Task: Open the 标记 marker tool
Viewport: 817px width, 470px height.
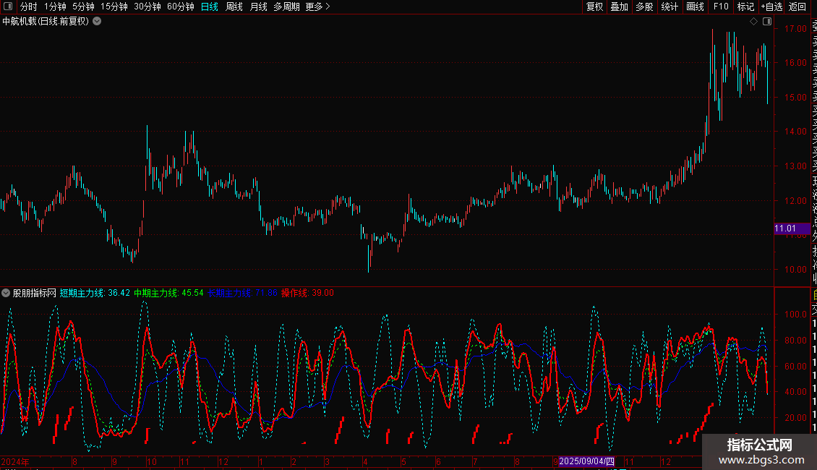Action: pyautogui.click(x=745, y=7)
